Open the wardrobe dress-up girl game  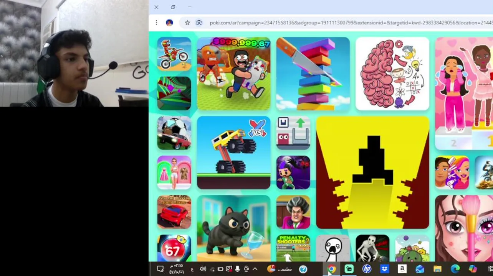point(174,172)
